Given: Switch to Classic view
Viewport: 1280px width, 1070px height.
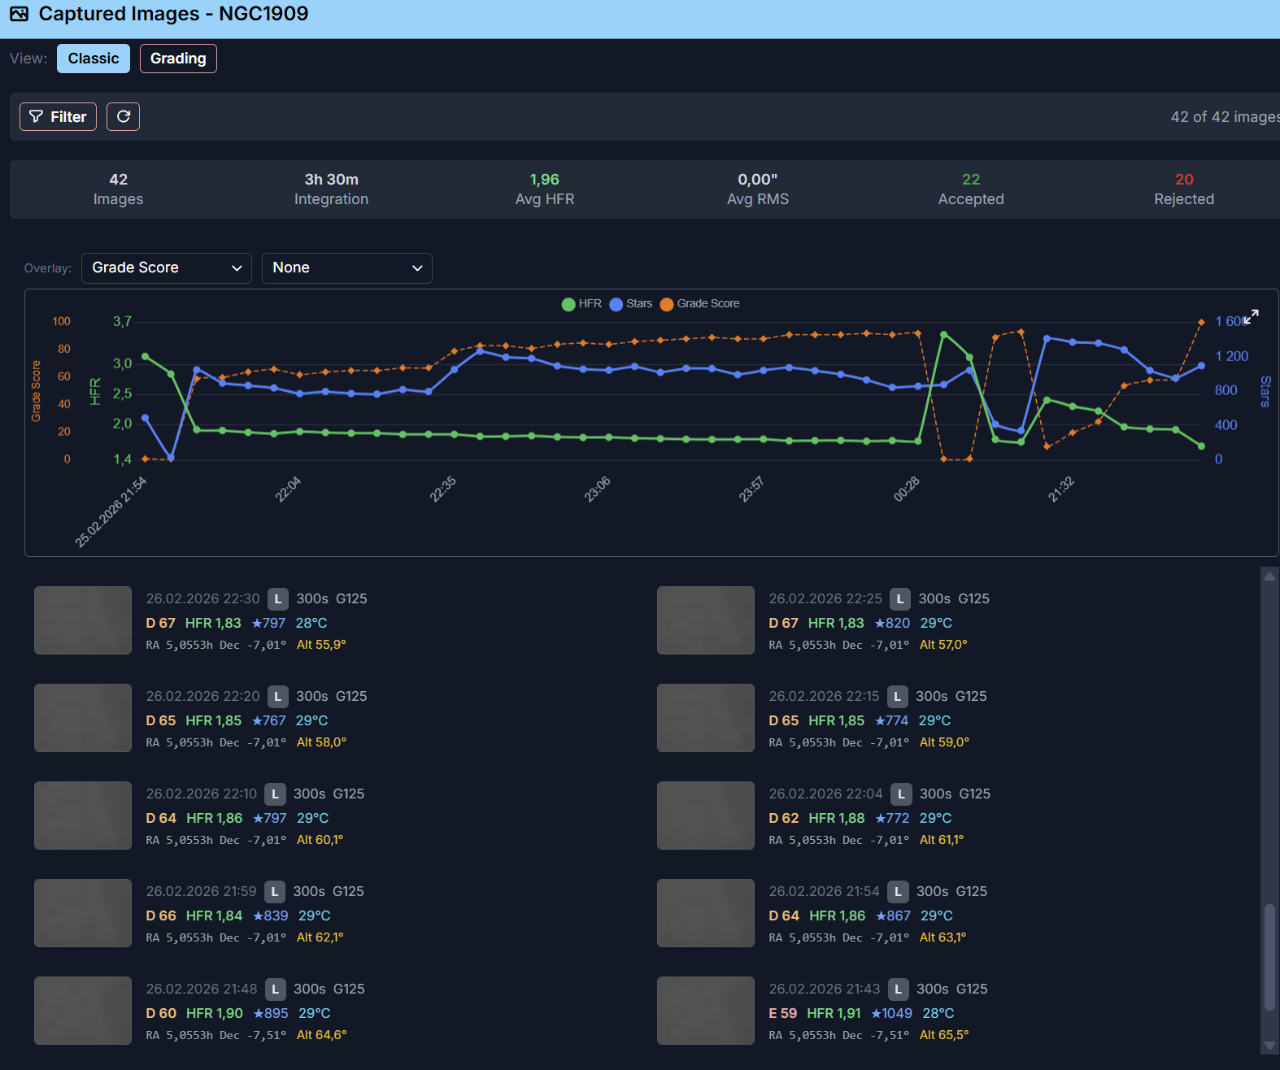Looking at the screenshot, I should (93, 59).
